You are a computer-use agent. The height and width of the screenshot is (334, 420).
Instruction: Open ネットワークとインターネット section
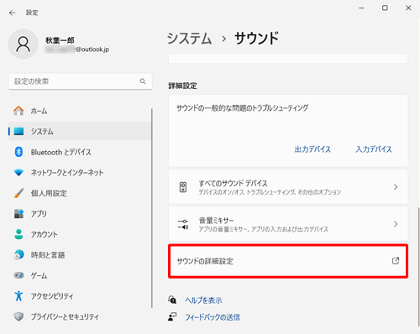coord(80,173)
